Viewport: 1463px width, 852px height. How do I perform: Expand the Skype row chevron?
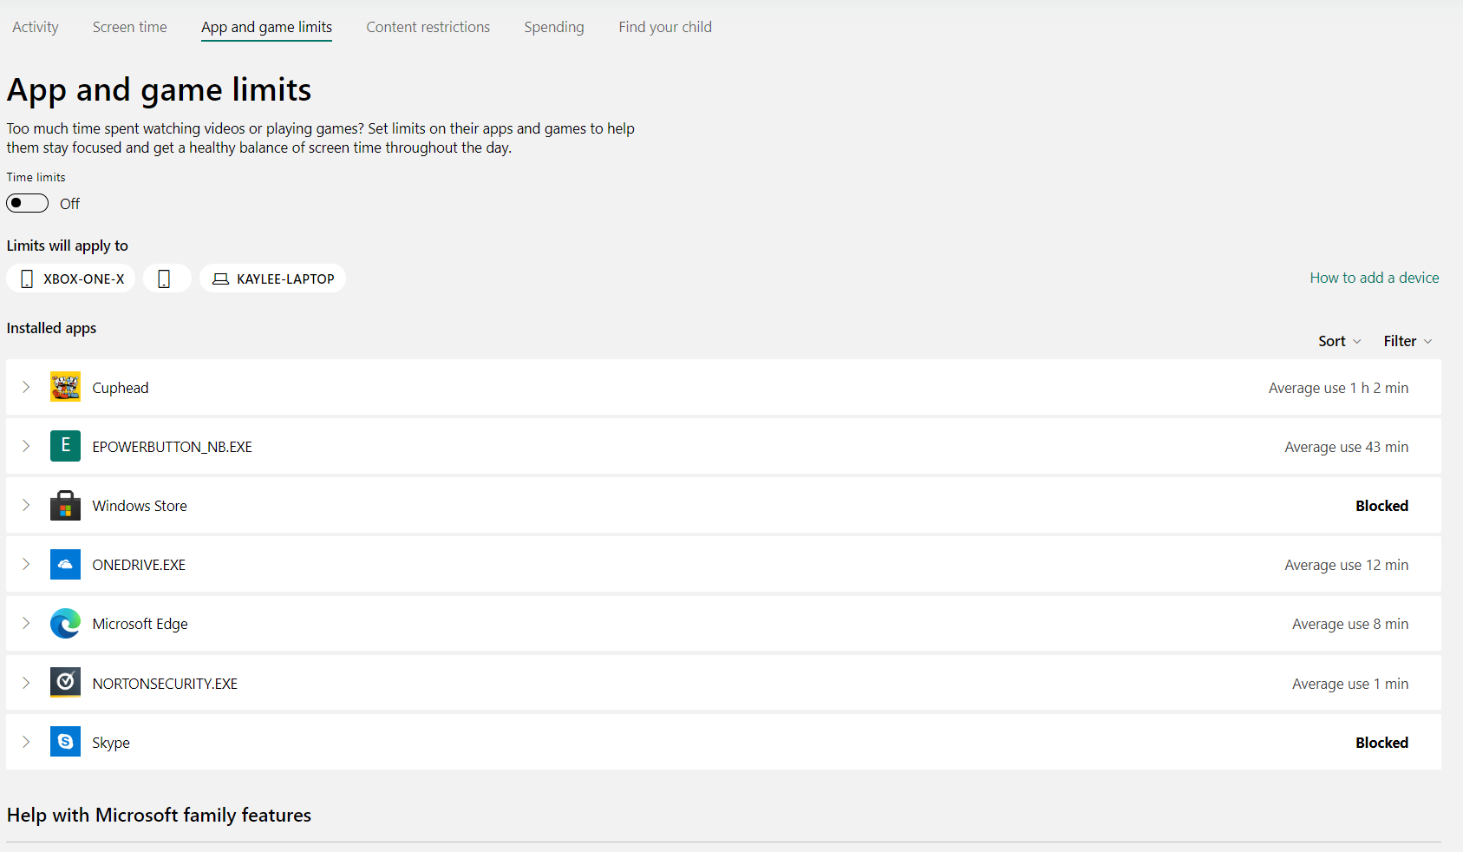(26, 742)
